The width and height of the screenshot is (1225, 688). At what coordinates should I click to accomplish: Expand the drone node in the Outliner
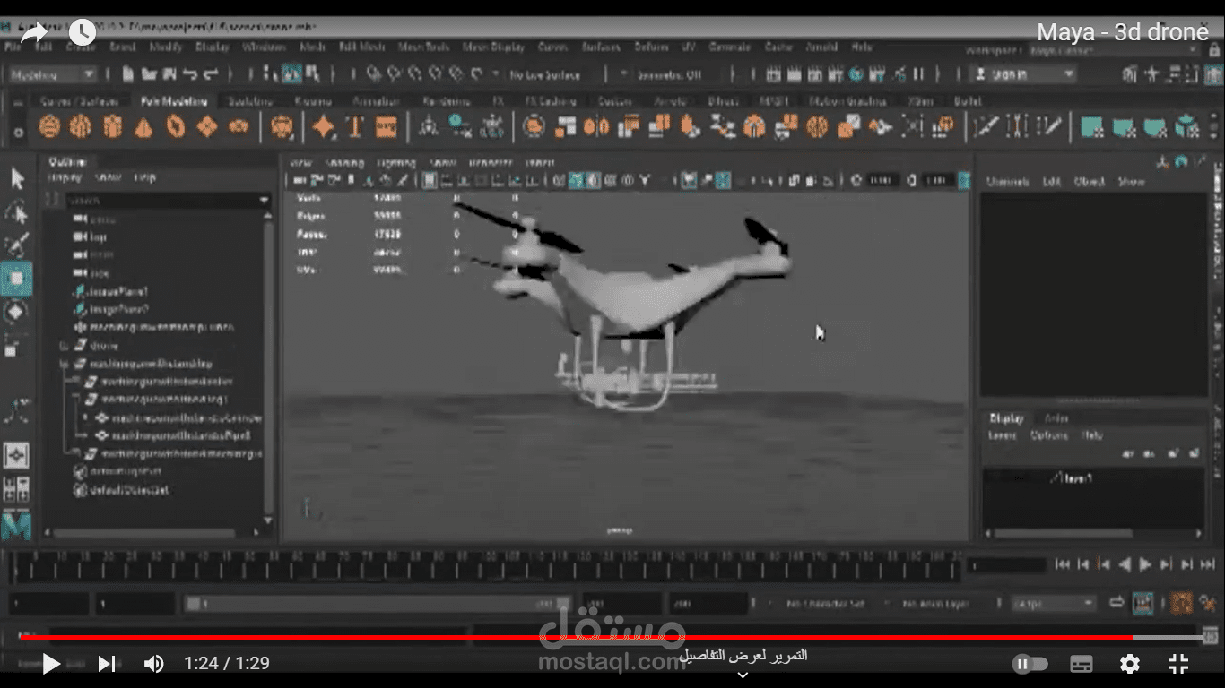(x=65, y=346)
